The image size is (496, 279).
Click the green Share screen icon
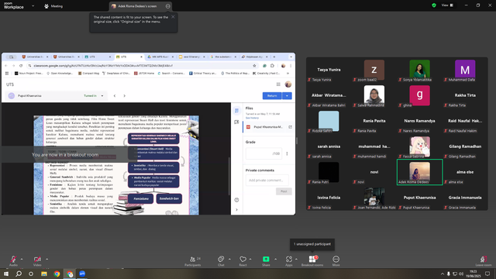(x=266, y=259)
